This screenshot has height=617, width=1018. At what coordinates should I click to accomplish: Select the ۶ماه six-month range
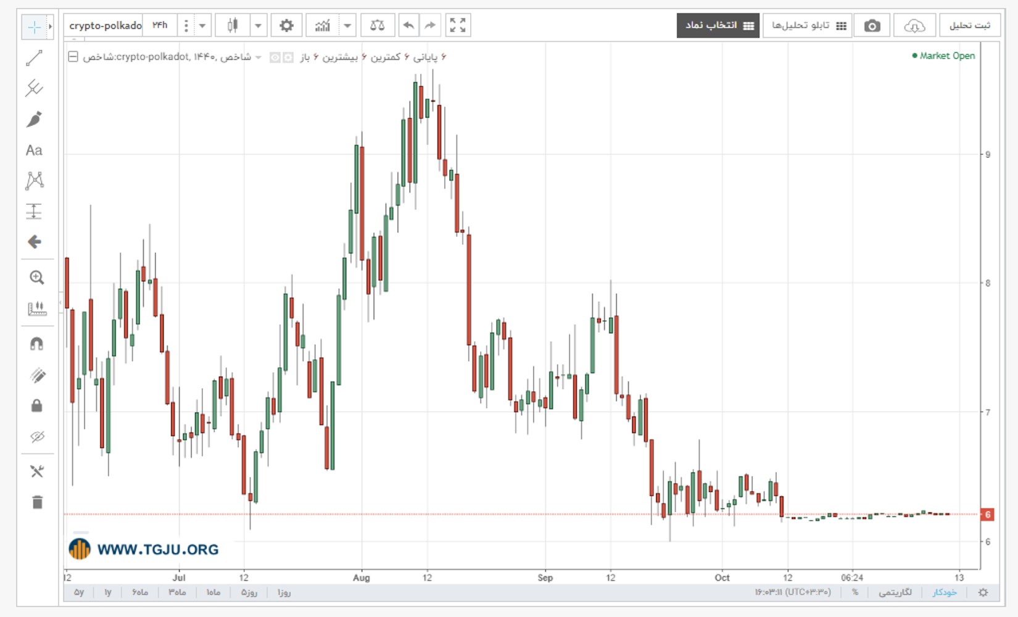point(140,592)
